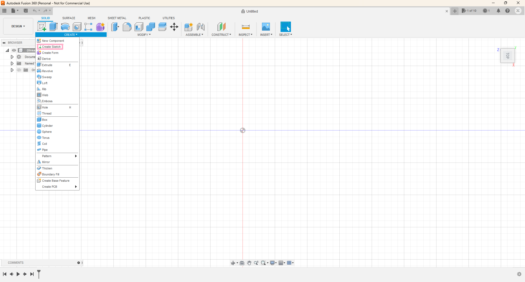
Task: Expand the Origin tree node
Action: pyautogui.click(x=12, y=70)
